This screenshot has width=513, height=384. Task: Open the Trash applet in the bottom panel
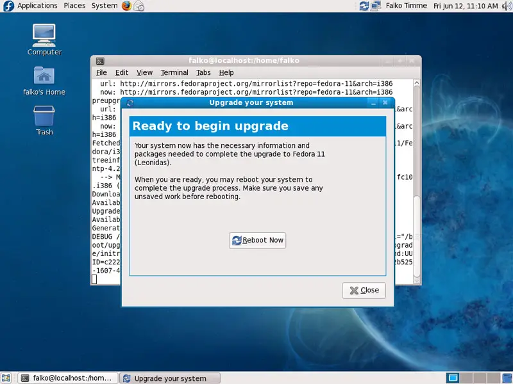point(507,378)
